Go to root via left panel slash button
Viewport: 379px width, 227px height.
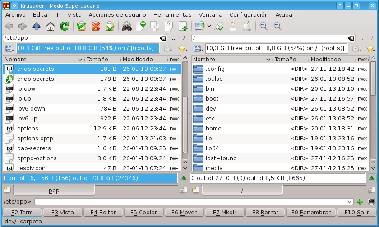(184, 38)
